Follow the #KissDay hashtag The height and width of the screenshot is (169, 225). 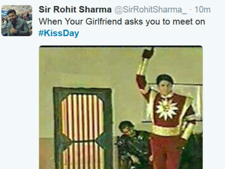point(59,33)
